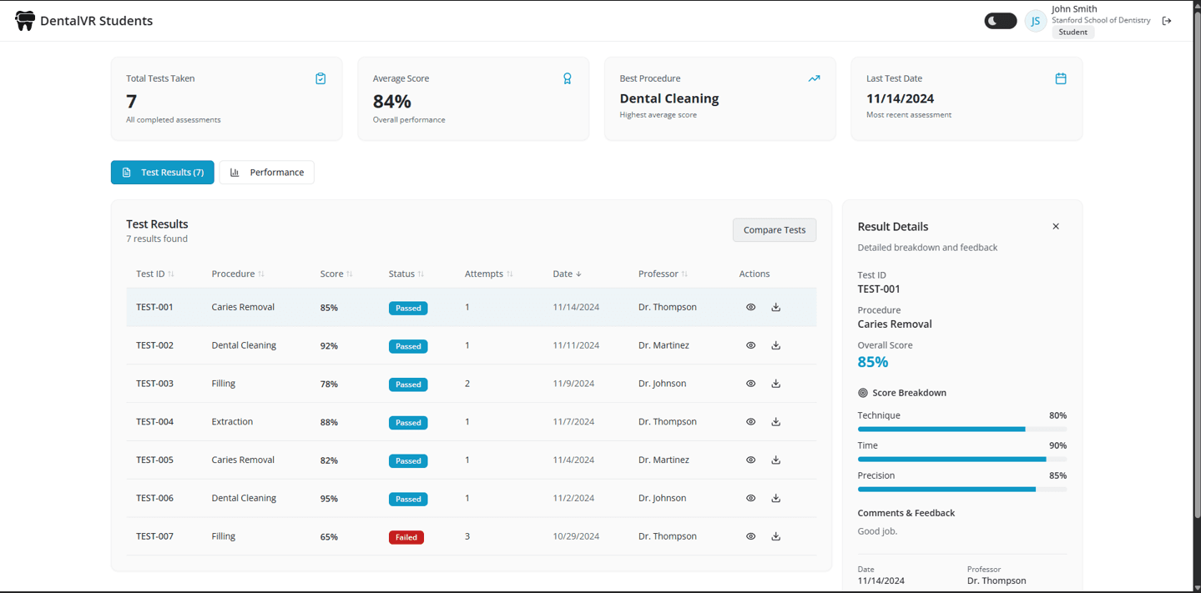Viewport: 1201px width, 593px height.
Task: Click the John Smith user name
Action: click(x=1074, y=9)
